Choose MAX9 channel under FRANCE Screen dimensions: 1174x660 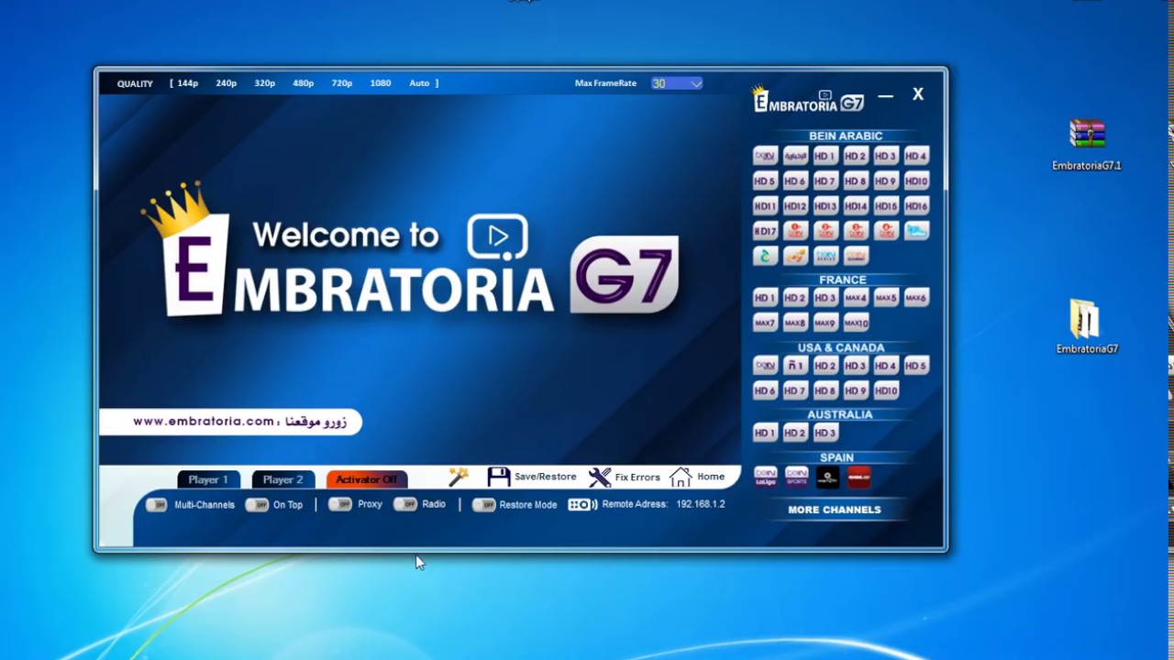825,323
